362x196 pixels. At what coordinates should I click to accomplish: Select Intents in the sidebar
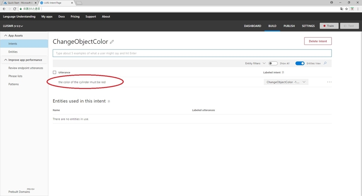click(x=24, y=43)
